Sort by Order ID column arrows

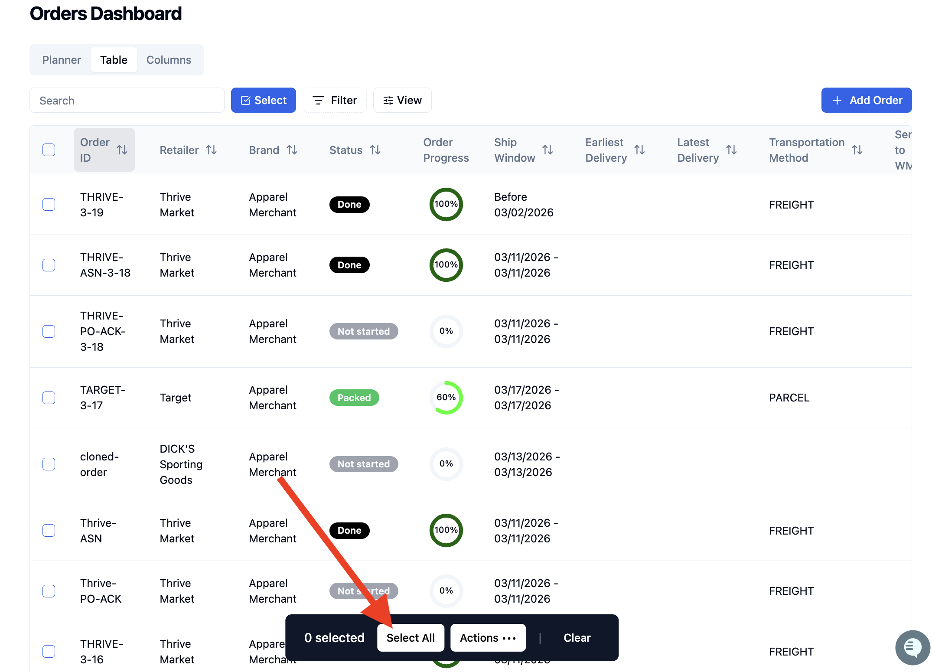[122, 150]
